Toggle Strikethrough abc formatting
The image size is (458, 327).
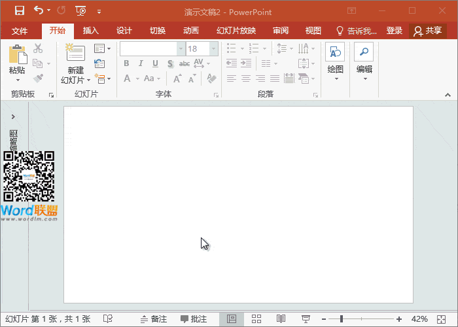185,63
